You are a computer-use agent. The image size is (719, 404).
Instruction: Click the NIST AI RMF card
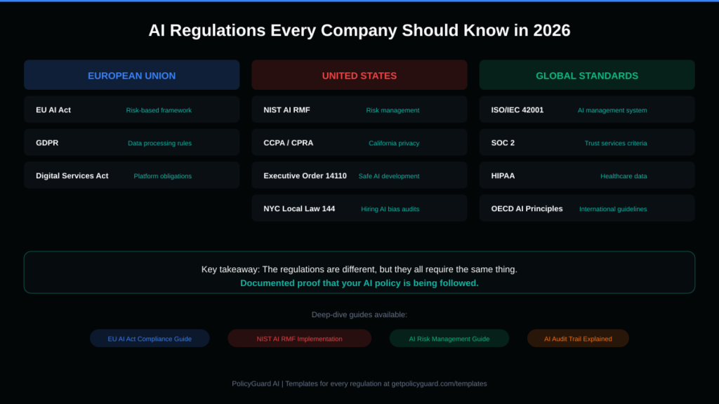(359, 110)
